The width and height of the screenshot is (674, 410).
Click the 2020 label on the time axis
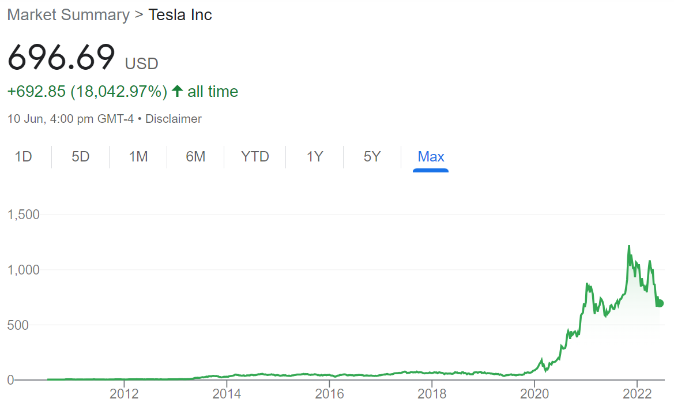534,394
